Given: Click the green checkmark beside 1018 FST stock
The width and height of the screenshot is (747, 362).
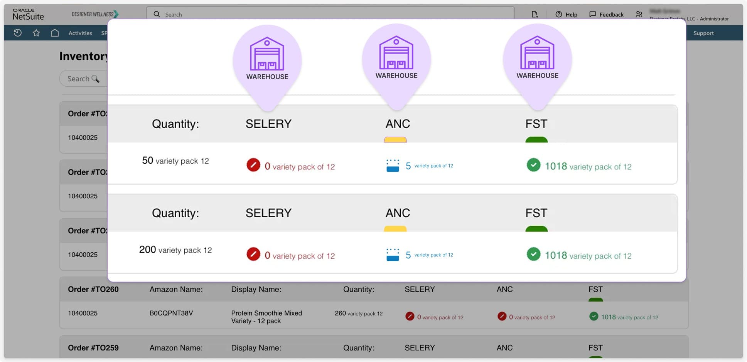Looking at the screenshot, I should click(x=533, y=165).
